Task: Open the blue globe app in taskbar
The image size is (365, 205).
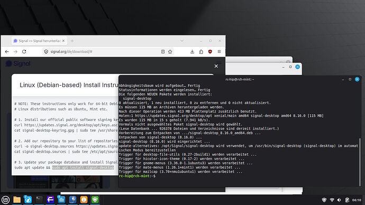Action: coord(72,200)
